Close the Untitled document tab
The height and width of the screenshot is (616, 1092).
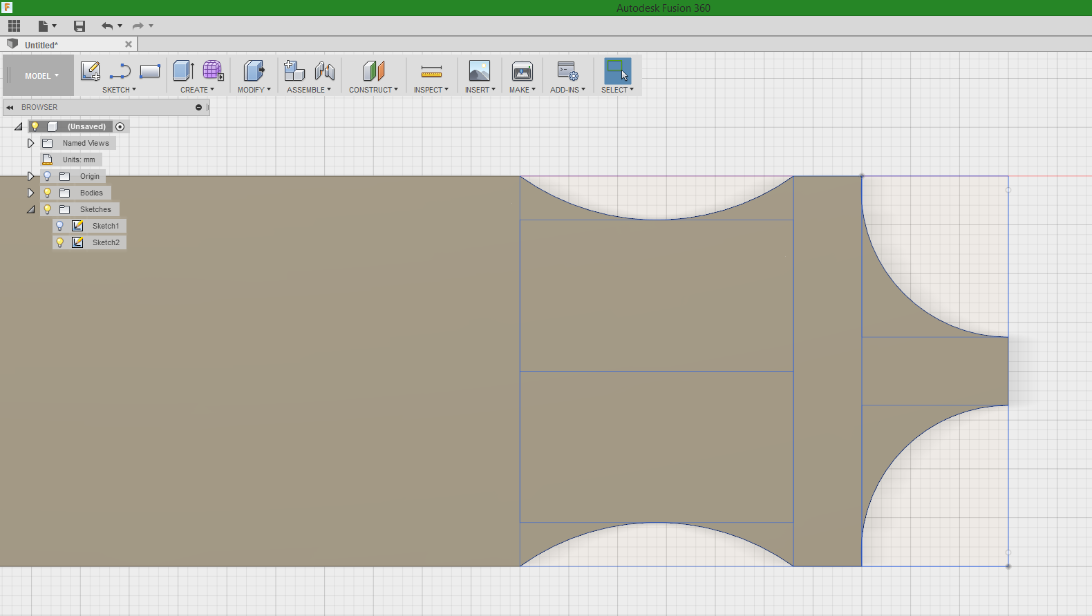point(129,44)
